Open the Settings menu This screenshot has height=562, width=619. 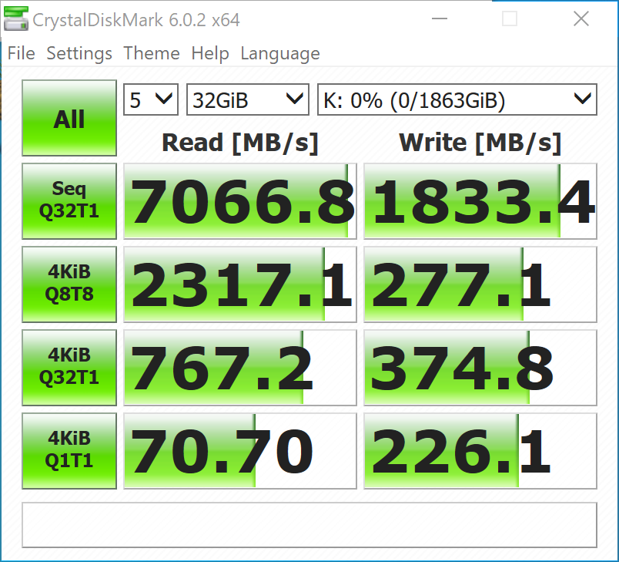(x=79, y=53)
